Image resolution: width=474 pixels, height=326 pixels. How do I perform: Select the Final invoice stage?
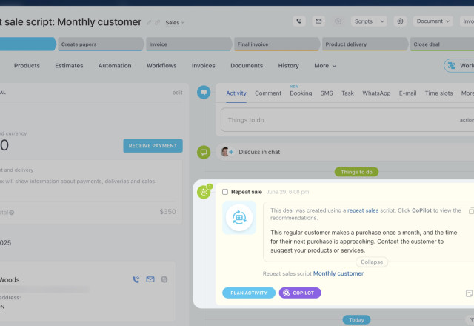pyautogui.click(x=276, y=44)
